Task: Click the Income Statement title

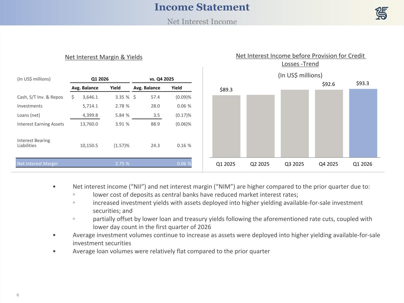Action: pos(202,7)
